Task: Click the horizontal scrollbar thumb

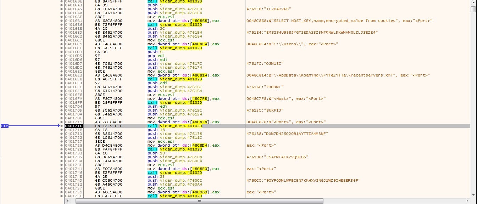Action: click(x=199, y=201)
